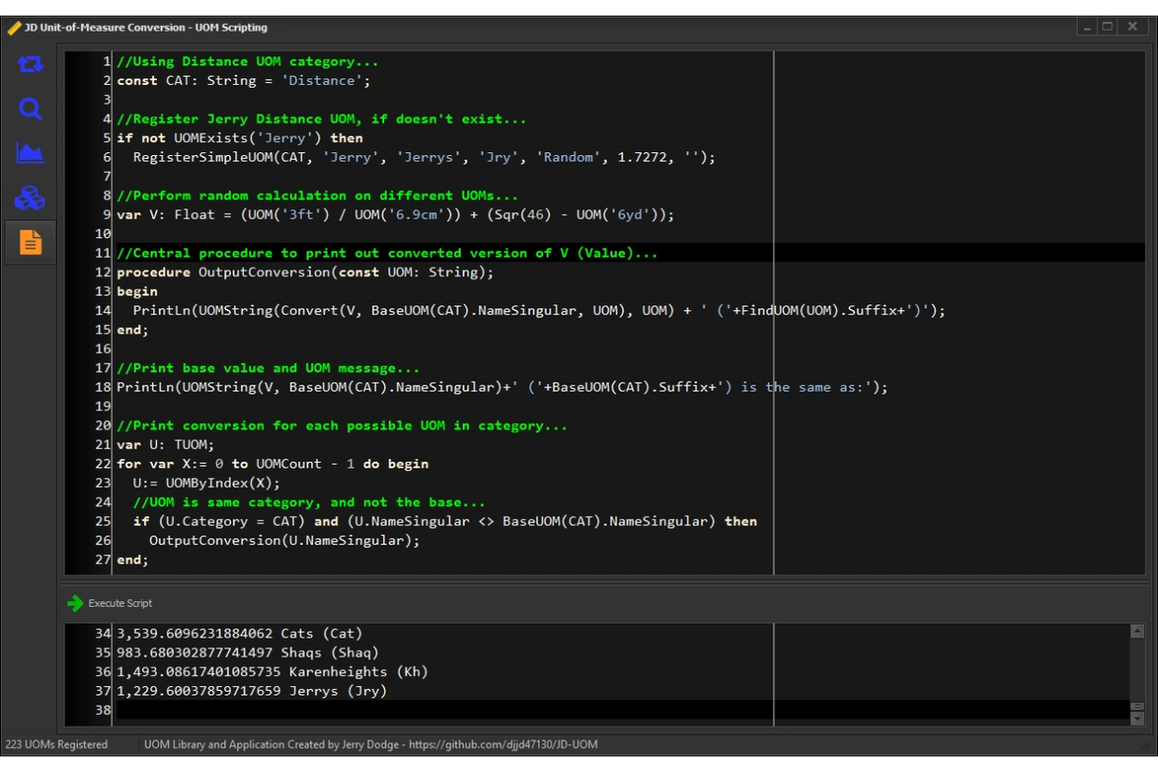Click the window resize grip in status bar

(x=1147, y=746)
